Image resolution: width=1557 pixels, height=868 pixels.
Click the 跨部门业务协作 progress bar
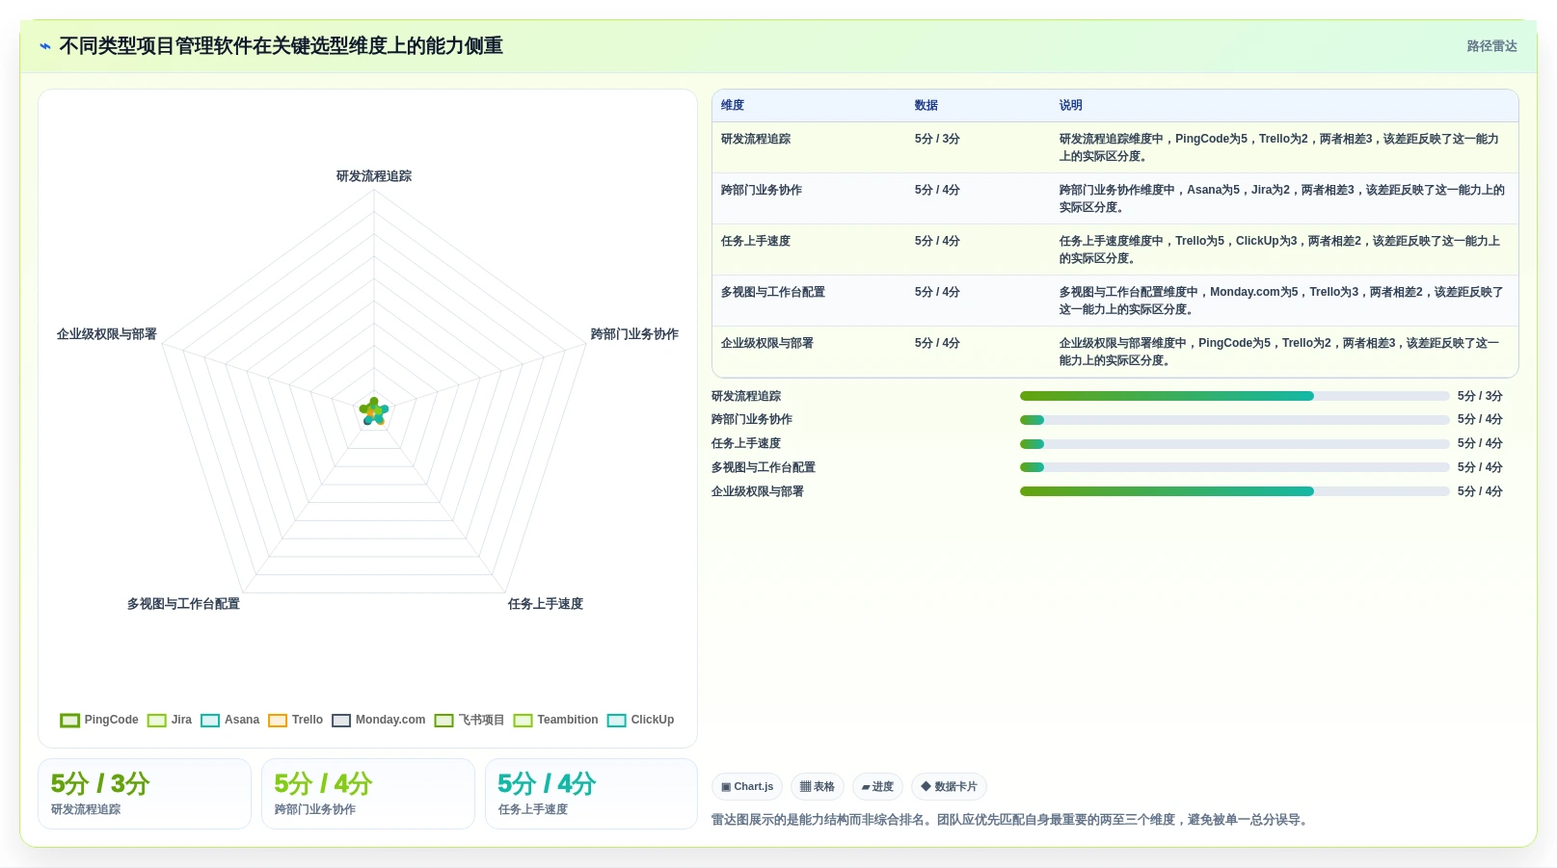coord(1235,420)
